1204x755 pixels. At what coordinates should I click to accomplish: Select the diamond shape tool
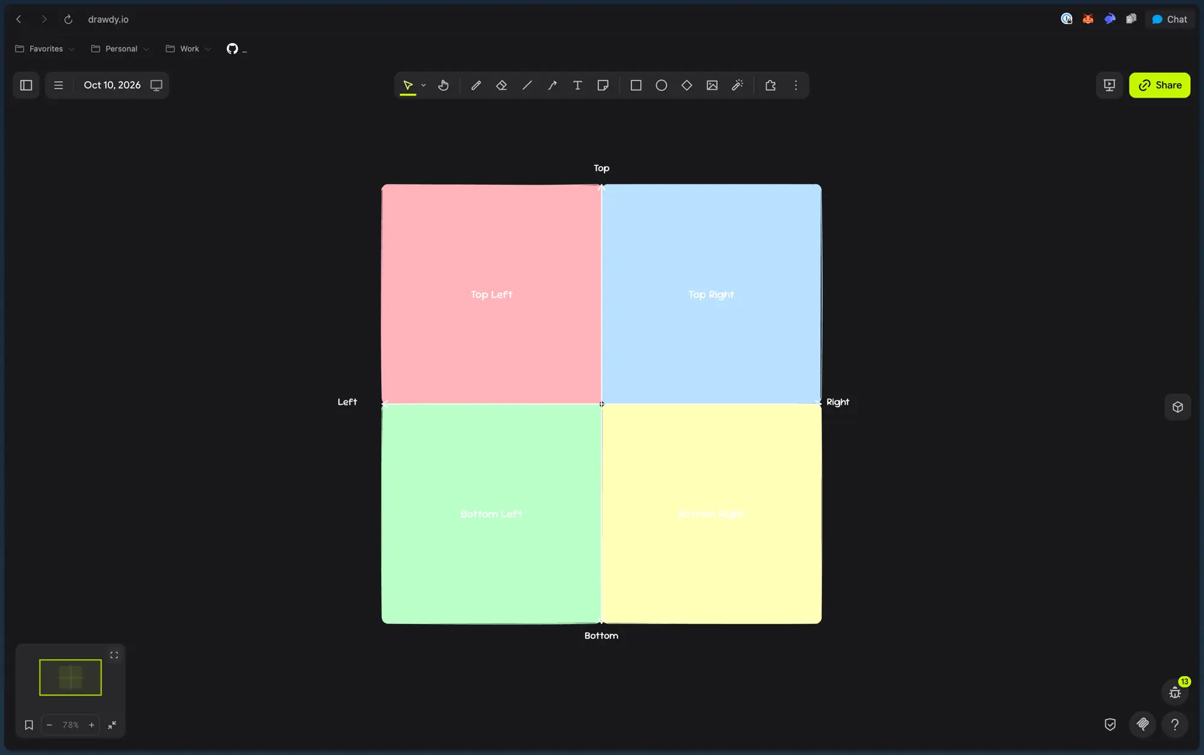point(687,85)
